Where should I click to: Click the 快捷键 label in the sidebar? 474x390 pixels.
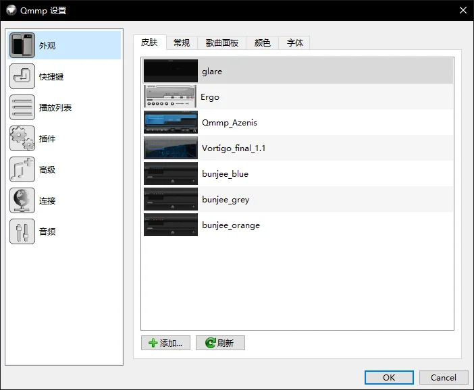pyautogui.click(x=51, y=77)
